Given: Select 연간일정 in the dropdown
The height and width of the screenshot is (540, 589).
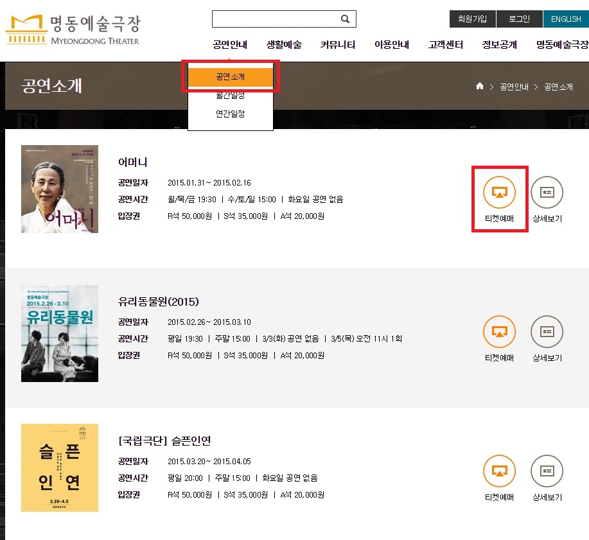Looking at the screenshot, I should click(x=230, y=114).
